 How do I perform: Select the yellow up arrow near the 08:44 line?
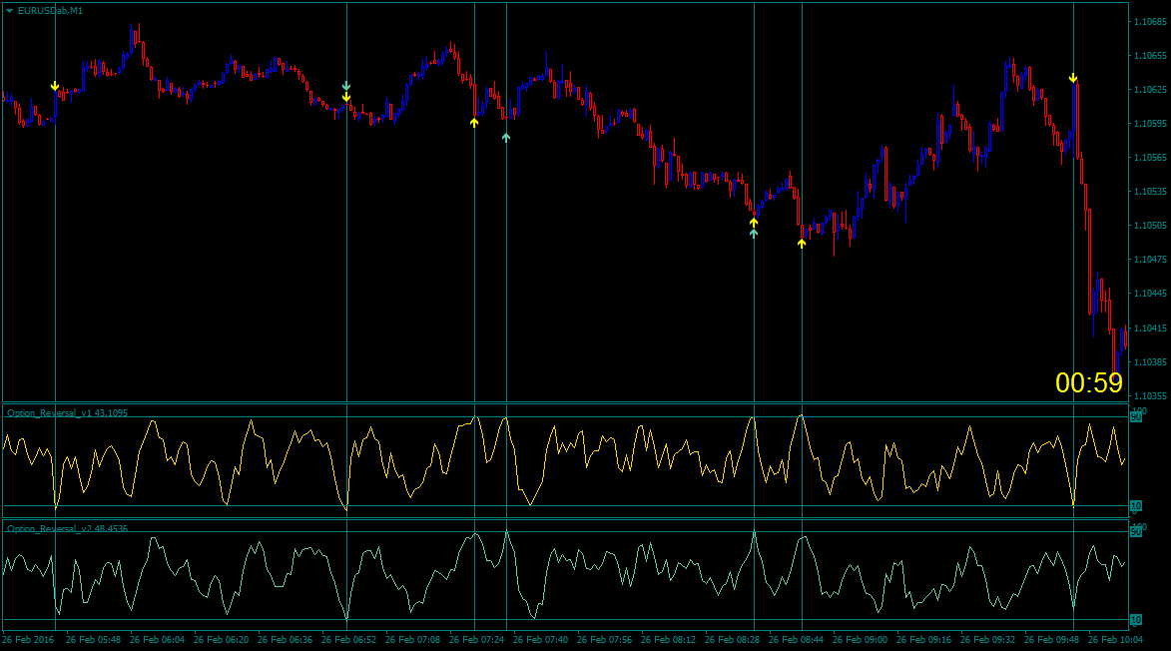[x=802, y=244]
